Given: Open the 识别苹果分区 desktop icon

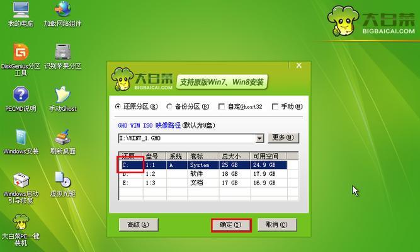Looking at the screenshot, I should 63,56.
